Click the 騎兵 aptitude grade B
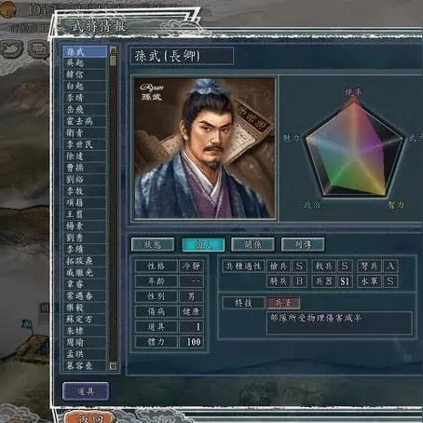This screenshot has width=423, height=423. pos(299,281)
